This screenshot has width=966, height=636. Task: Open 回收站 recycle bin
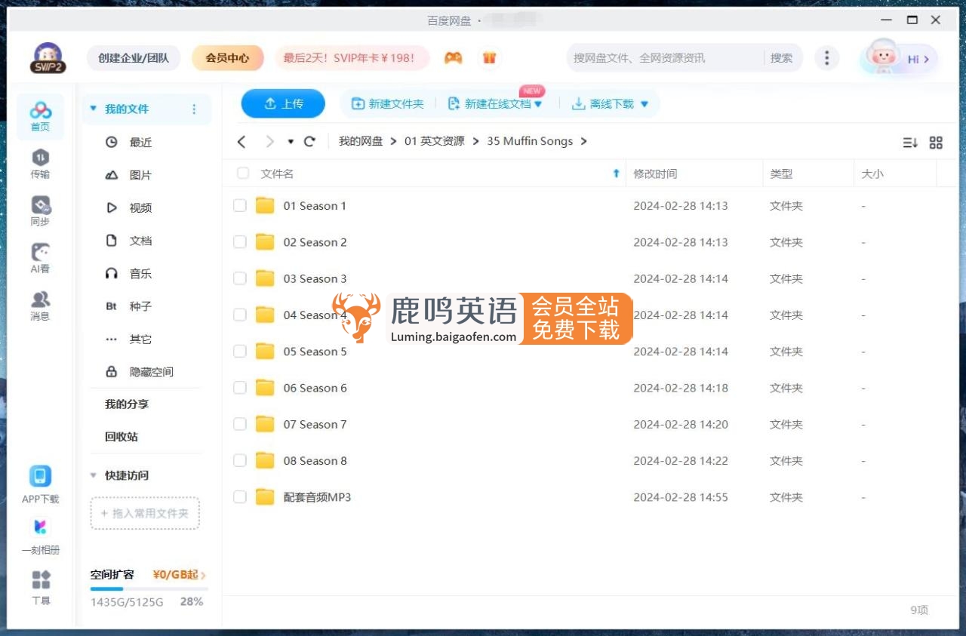click(122, 437)
